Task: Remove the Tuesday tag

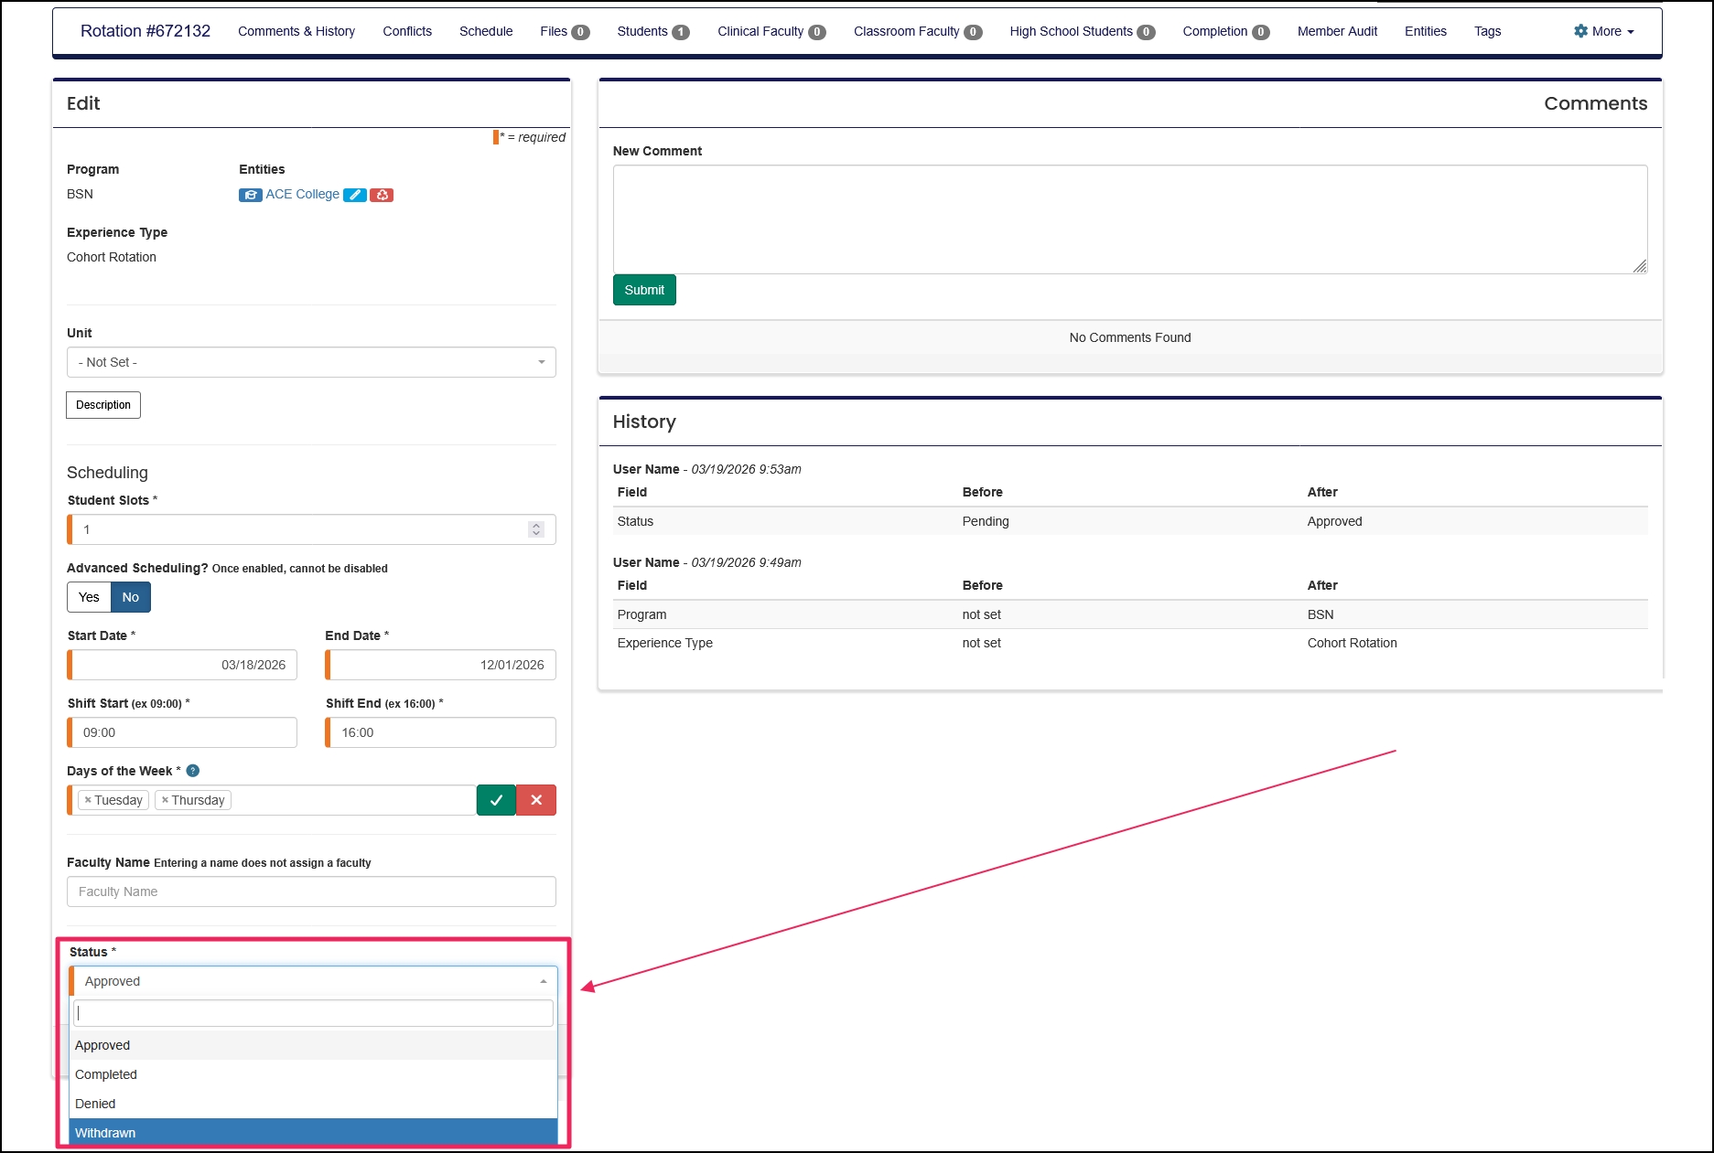Action: (x=88, y=800)
